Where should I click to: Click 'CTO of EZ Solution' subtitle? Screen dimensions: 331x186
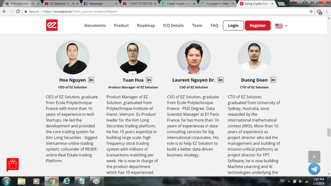(x=254, y=87)
